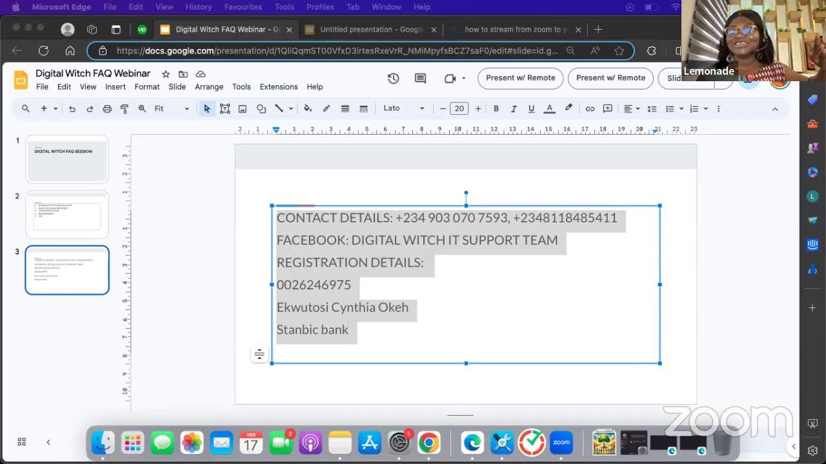Select the Zoom tool in toolbar
This screenshot has height=464, width=826.
coord(142,109)
